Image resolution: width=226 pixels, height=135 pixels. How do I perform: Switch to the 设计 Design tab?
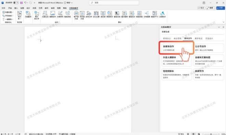click(28, 8)
